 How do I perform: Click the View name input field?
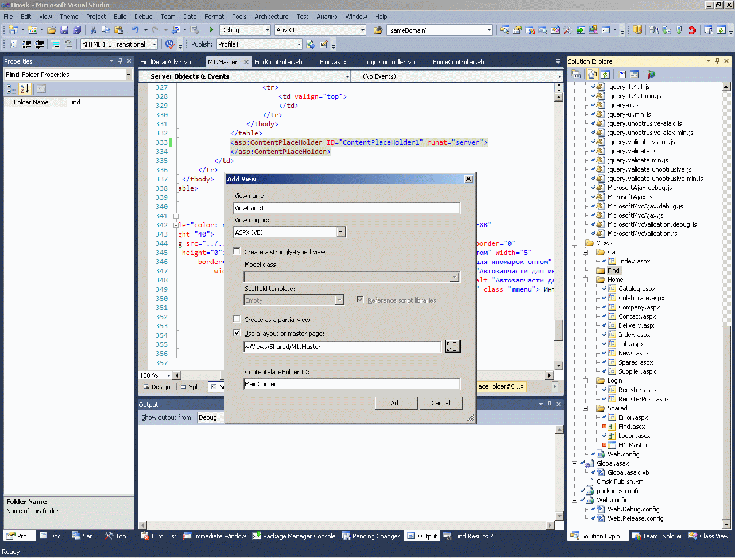tap(347, 208)
